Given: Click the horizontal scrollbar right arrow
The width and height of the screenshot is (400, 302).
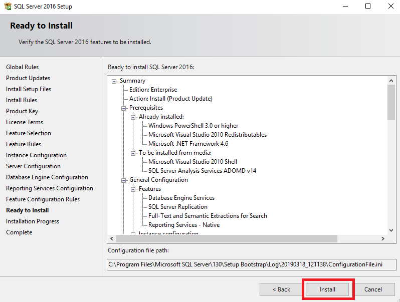Looking at the screenshot, I should pyautogui.click(x=382, y=238).
